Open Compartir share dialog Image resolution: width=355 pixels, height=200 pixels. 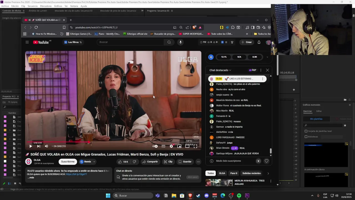(x=150, y=162)
